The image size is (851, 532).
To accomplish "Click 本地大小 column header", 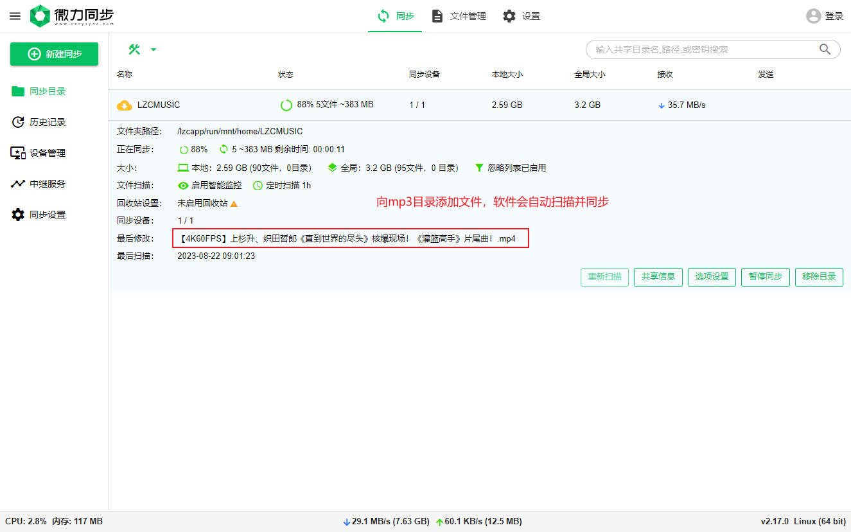I will (507, 75).
